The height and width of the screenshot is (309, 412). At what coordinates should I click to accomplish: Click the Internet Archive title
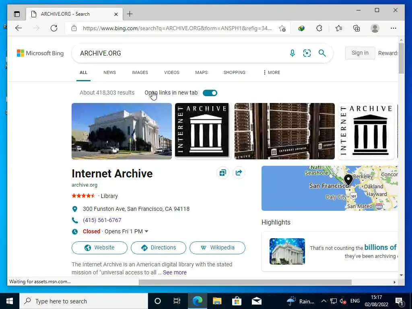[112, 174]
